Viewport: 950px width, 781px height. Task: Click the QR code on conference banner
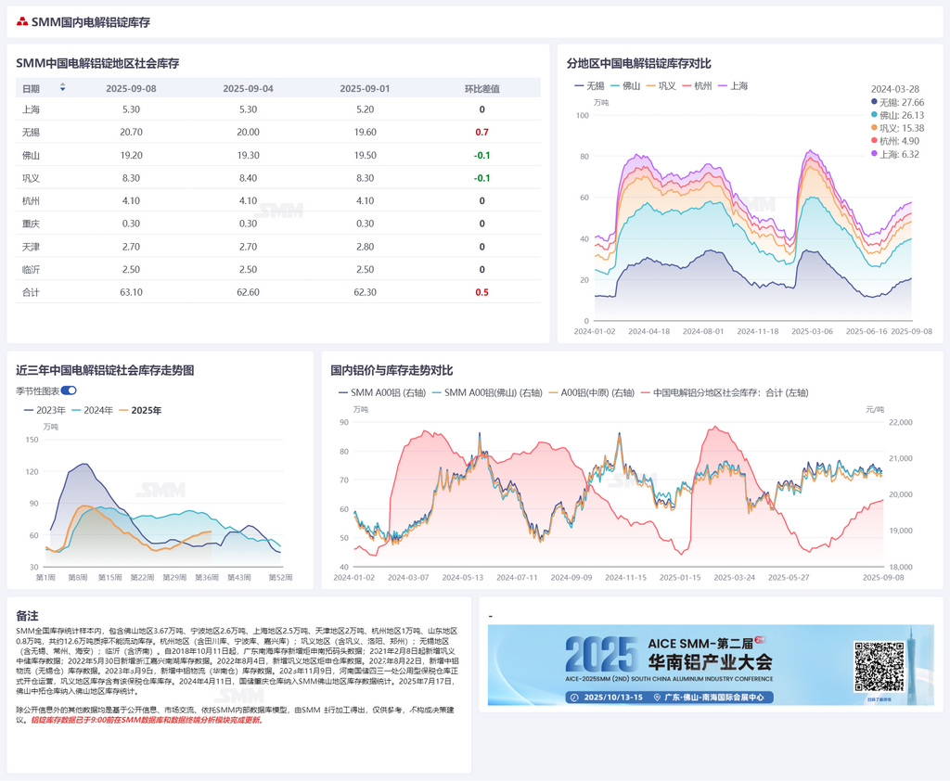(x=879, y=667)
